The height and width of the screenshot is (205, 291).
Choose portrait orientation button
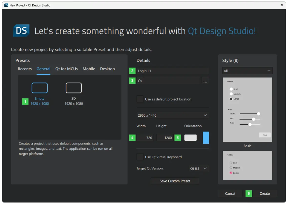(206, 138)
